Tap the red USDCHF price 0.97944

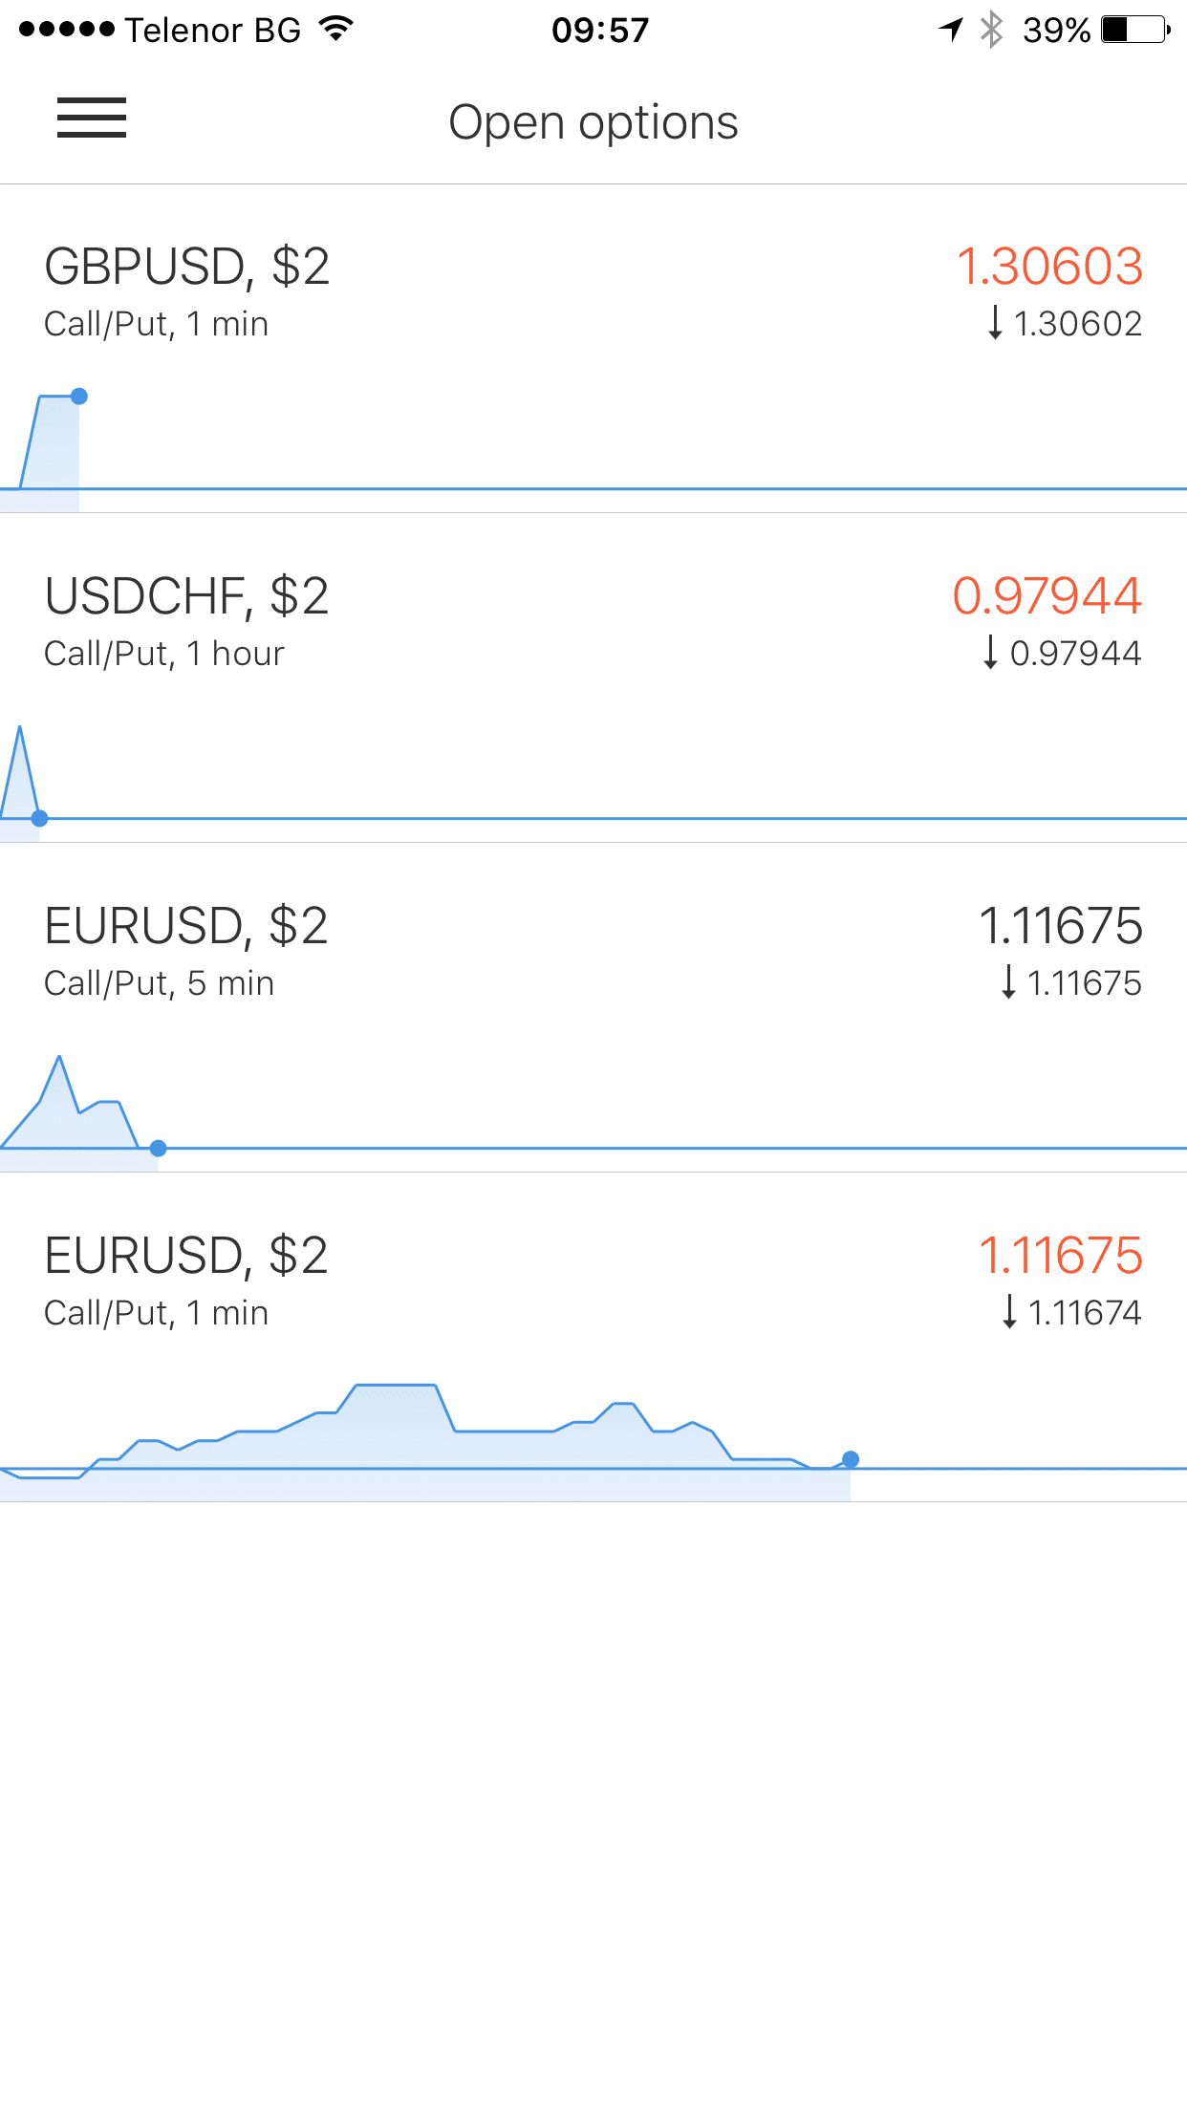pyautogui.click(x=1047, y=596)
